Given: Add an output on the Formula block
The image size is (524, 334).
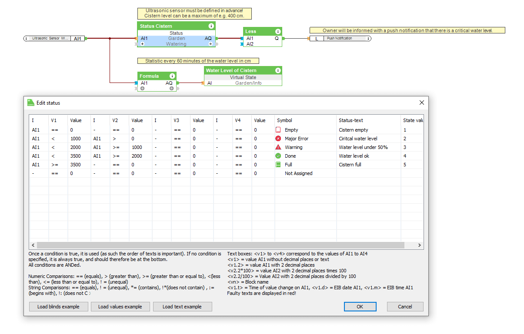Looking at the screenshot, I should tap(171, 88).
